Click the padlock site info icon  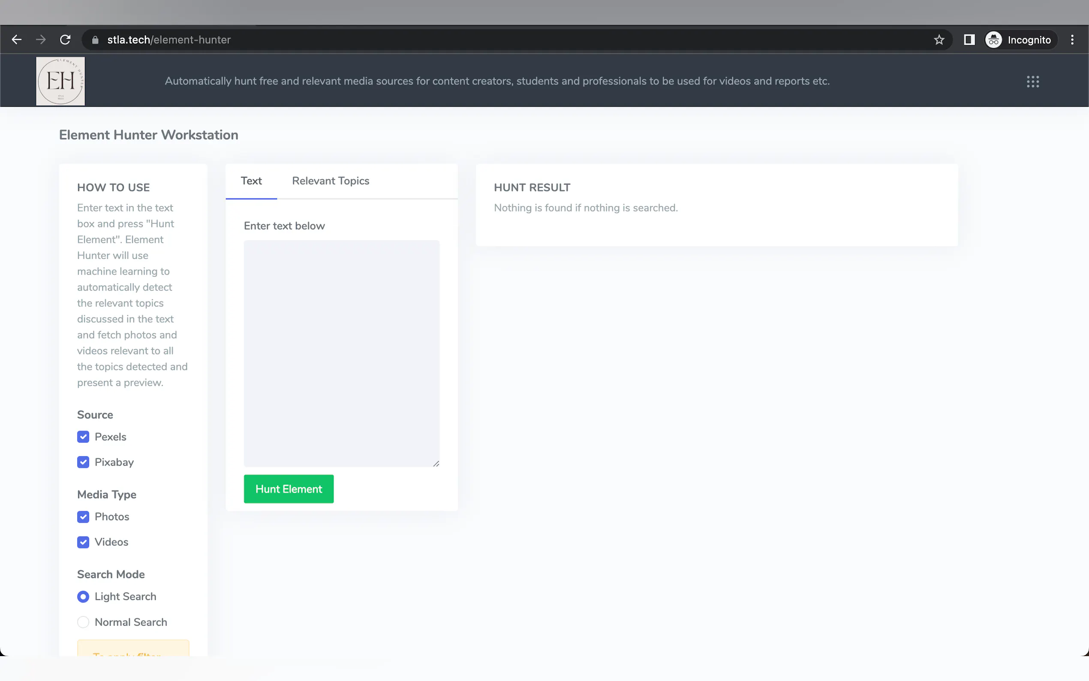(x=95, y=39)
